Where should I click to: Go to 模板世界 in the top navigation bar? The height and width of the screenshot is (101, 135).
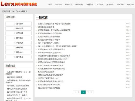click(x=69, y=5)
